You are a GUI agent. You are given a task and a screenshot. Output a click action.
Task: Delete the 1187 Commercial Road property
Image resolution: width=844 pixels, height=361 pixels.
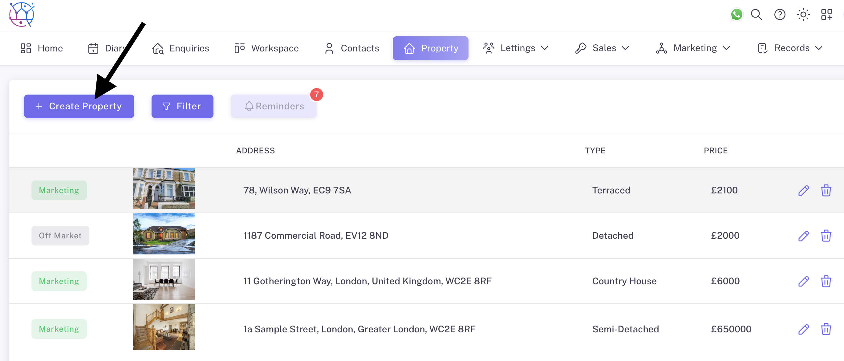point(826,236)
